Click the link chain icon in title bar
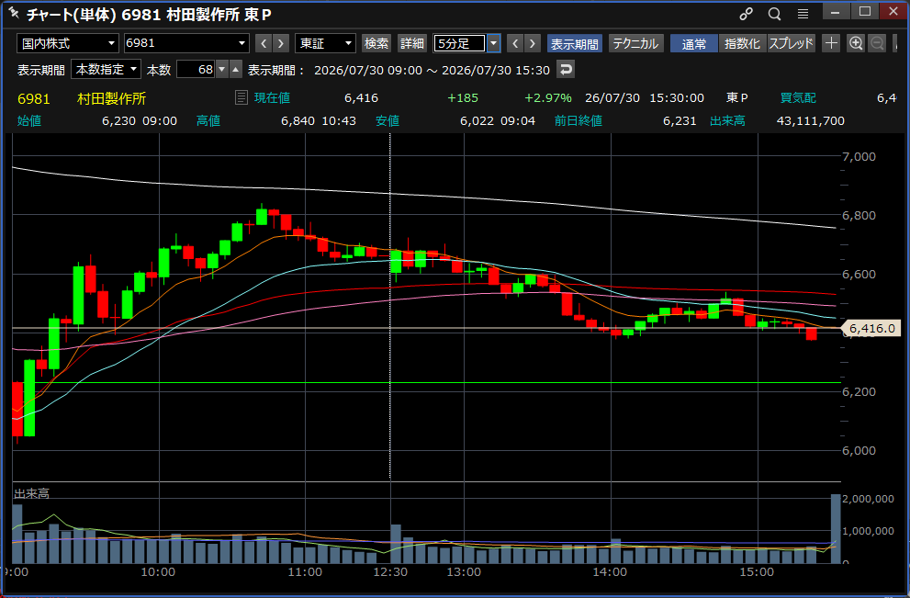Image resolution: width=910 pixels, height=598 pixels. pos(746,14)
